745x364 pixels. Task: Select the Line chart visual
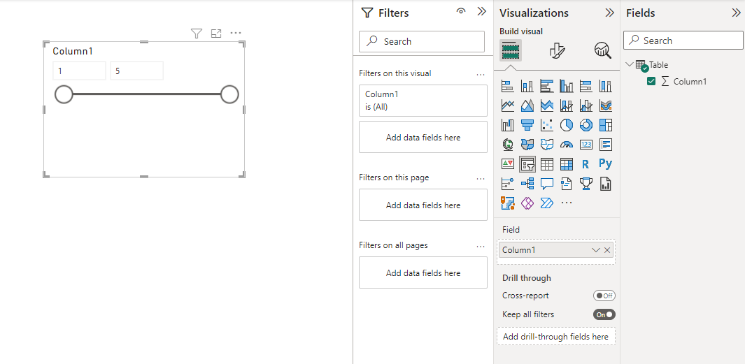coord(508,105)
